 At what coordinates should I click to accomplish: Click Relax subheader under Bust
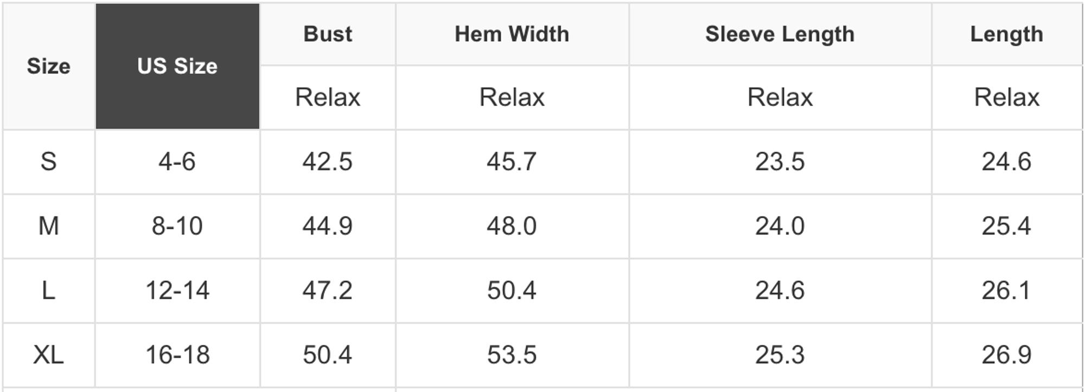click(328, 97)
